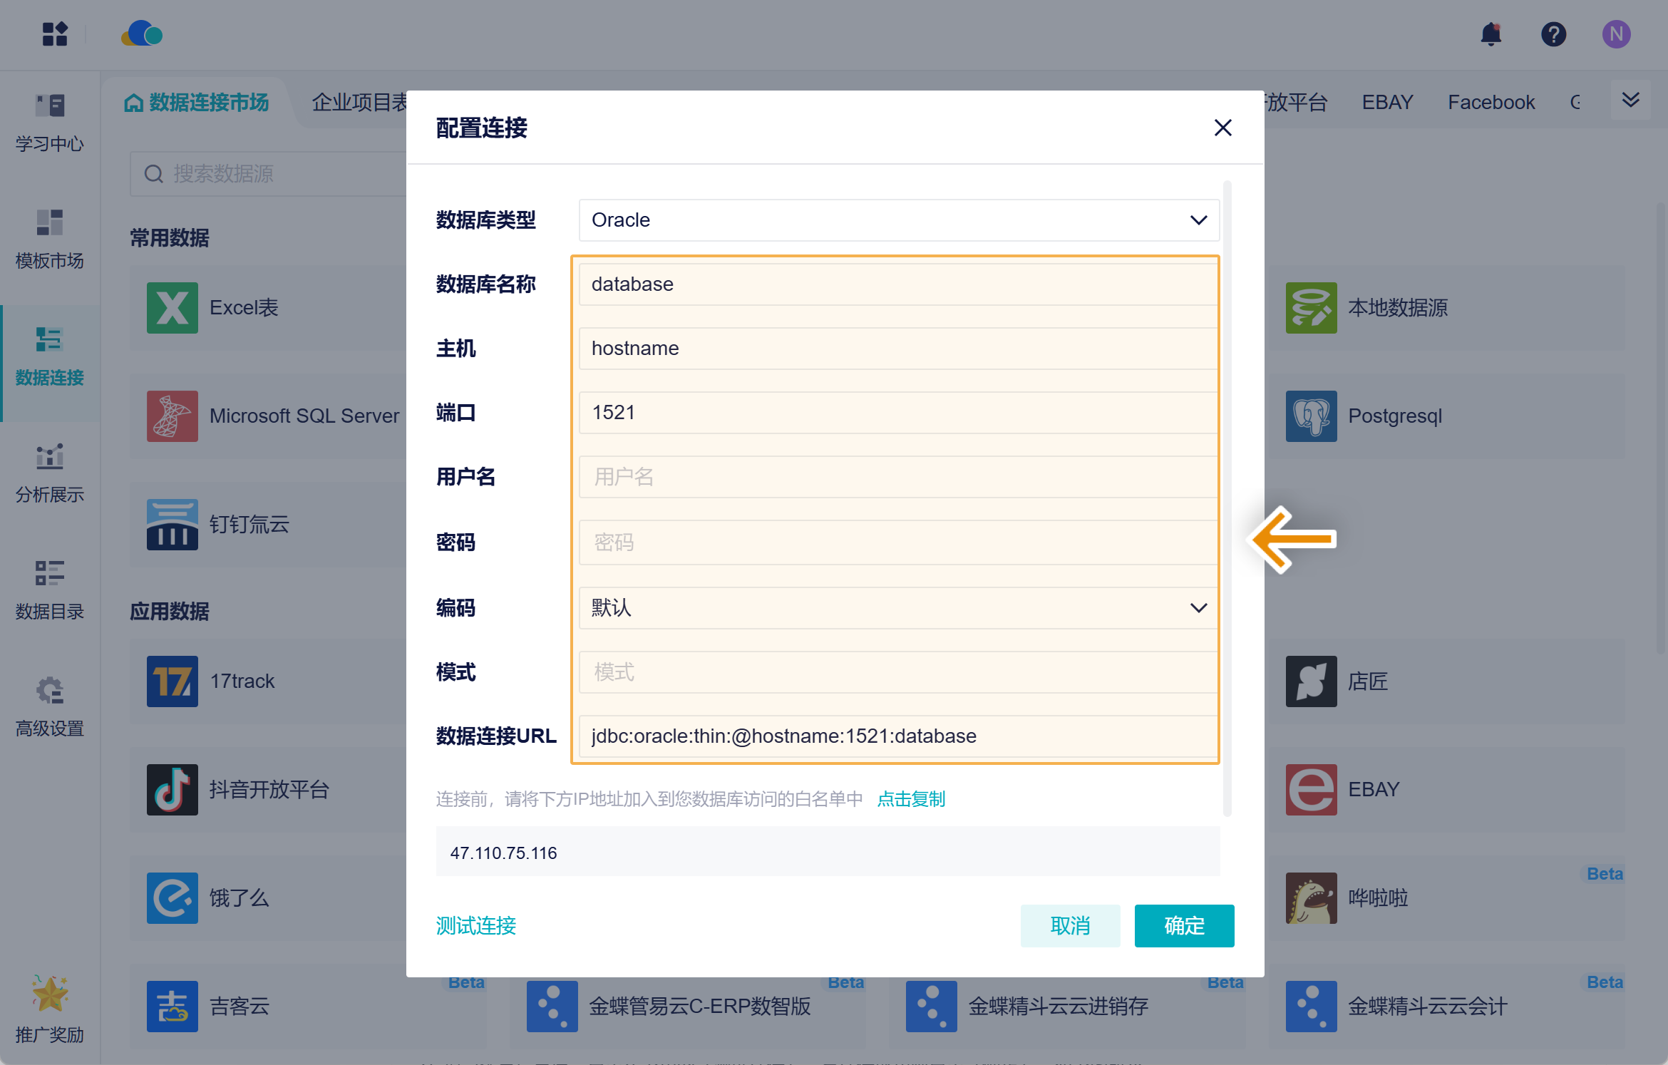Click the 确定 button
Viewport: 1668px width, 1065px height.
[1184, 925]
